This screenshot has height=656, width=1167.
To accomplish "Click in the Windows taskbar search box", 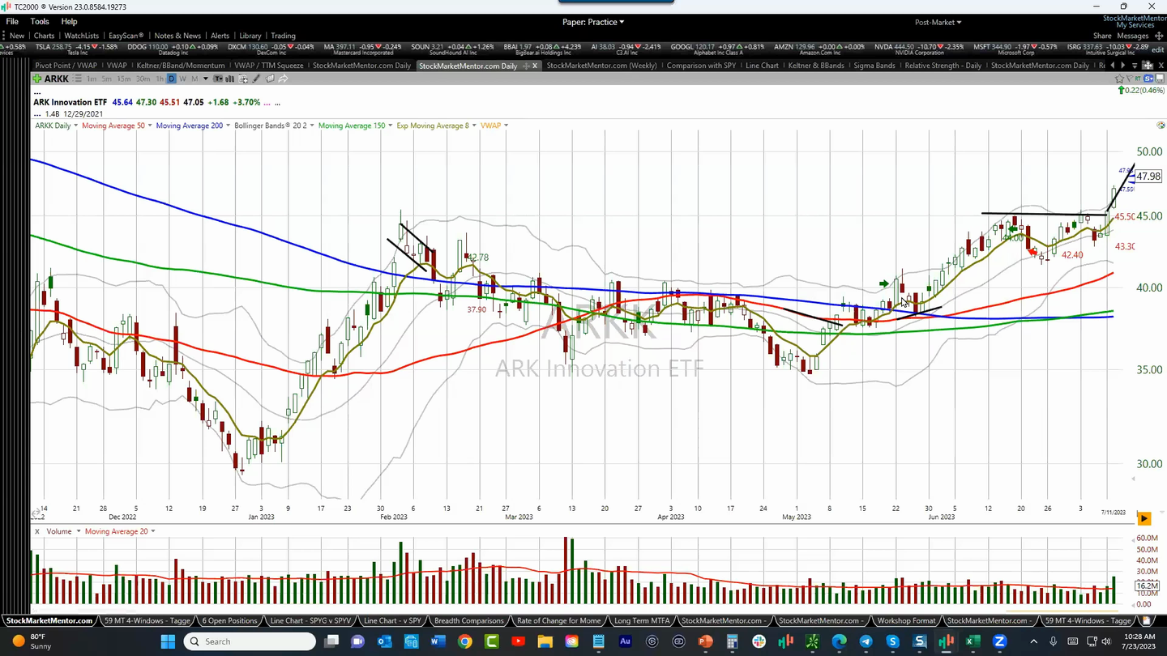I will click(x=251, y=641).
